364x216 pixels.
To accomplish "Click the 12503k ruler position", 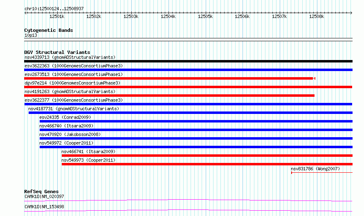I will tap(131, 16).
